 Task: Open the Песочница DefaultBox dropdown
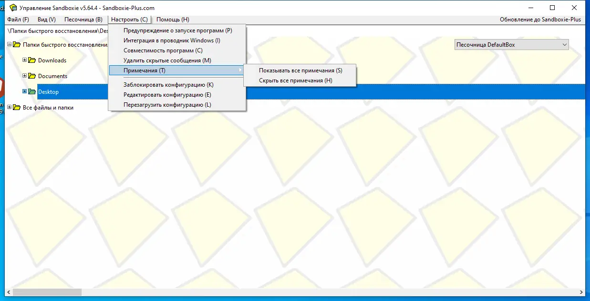coord(511,45)
